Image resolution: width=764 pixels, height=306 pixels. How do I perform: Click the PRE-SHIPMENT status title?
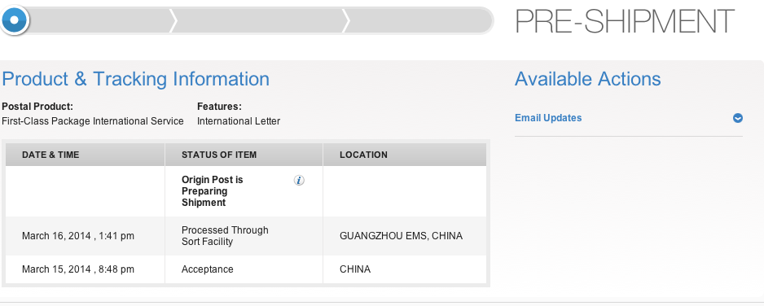pyautogui.click(x=624, y=21)
